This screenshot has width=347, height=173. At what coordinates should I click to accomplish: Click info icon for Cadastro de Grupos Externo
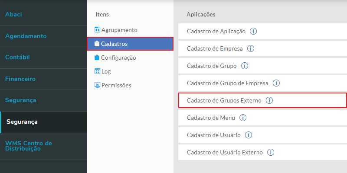(269, 100)
